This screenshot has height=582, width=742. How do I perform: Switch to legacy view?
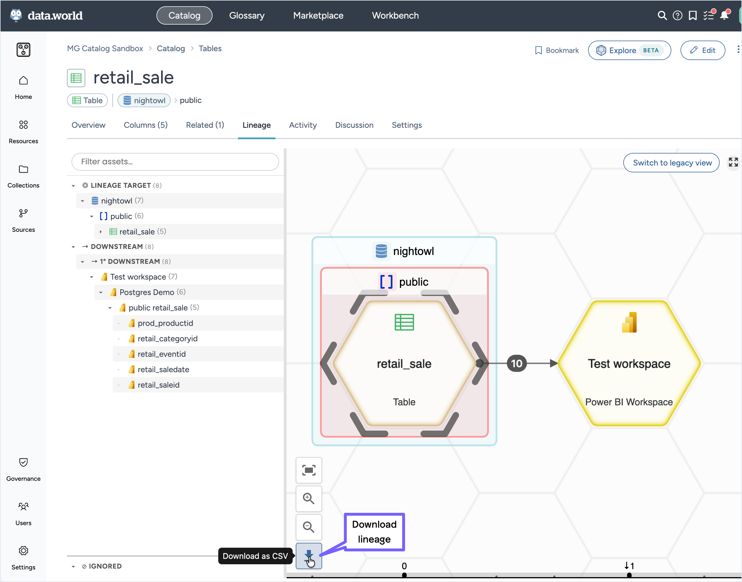tap(671, 163)
